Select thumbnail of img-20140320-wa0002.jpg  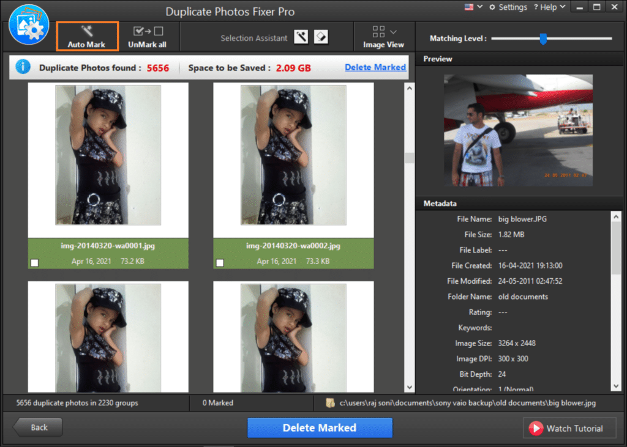point(293,155)
